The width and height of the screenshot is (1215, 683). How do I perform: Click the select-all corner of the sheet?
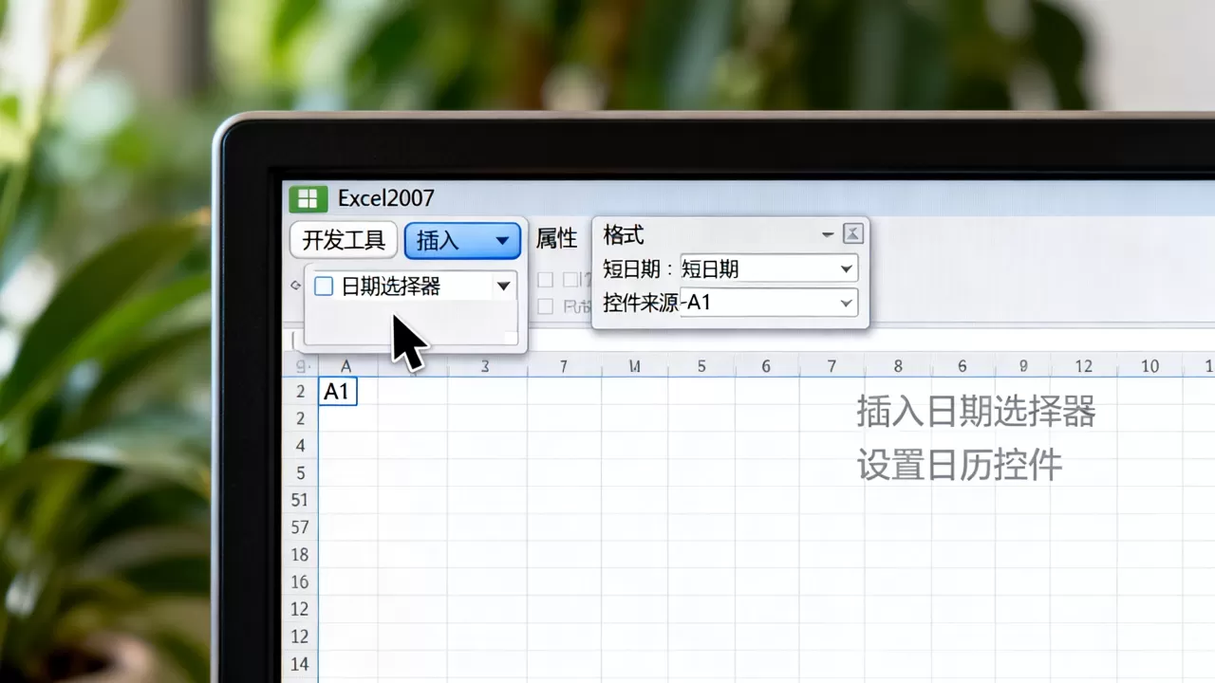click(x=300, y=366)
